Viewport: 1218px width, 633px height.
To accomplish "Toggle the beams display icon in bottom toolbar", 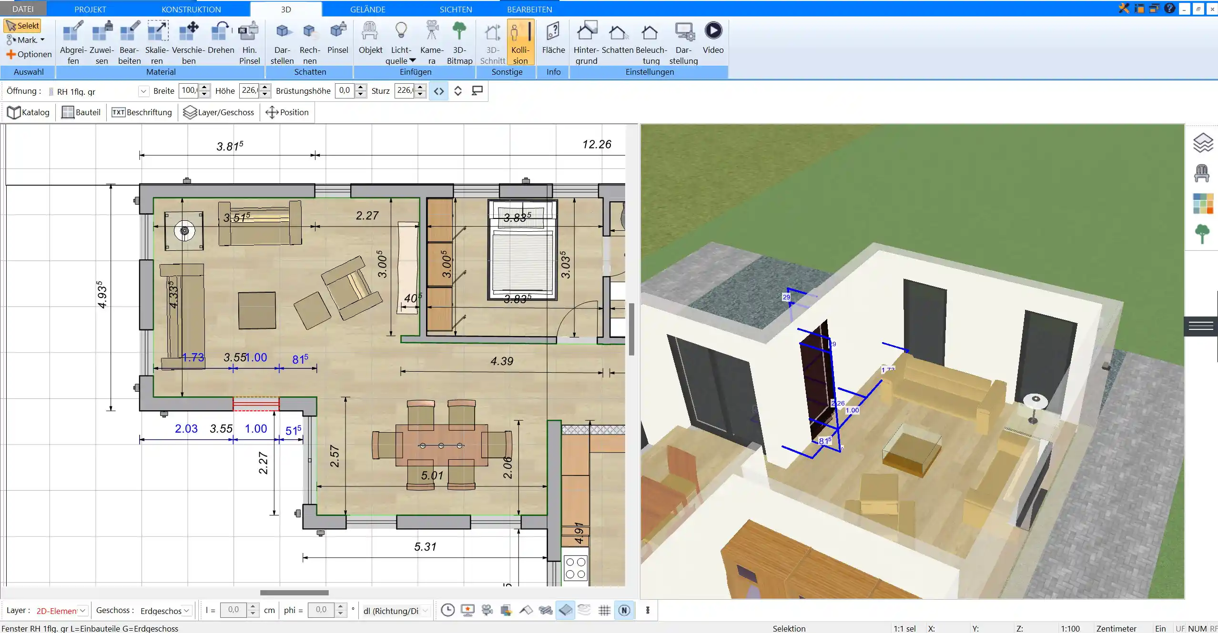I will click(x=546, y=610).
